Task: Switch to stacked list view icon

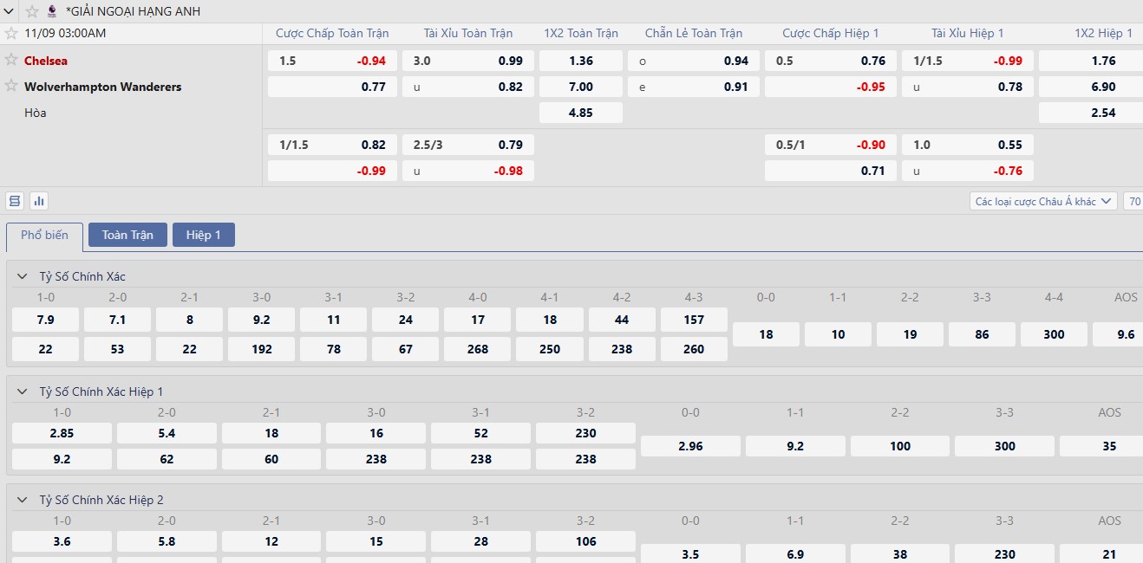Action: pyautogui.click(x=14, y=201)
